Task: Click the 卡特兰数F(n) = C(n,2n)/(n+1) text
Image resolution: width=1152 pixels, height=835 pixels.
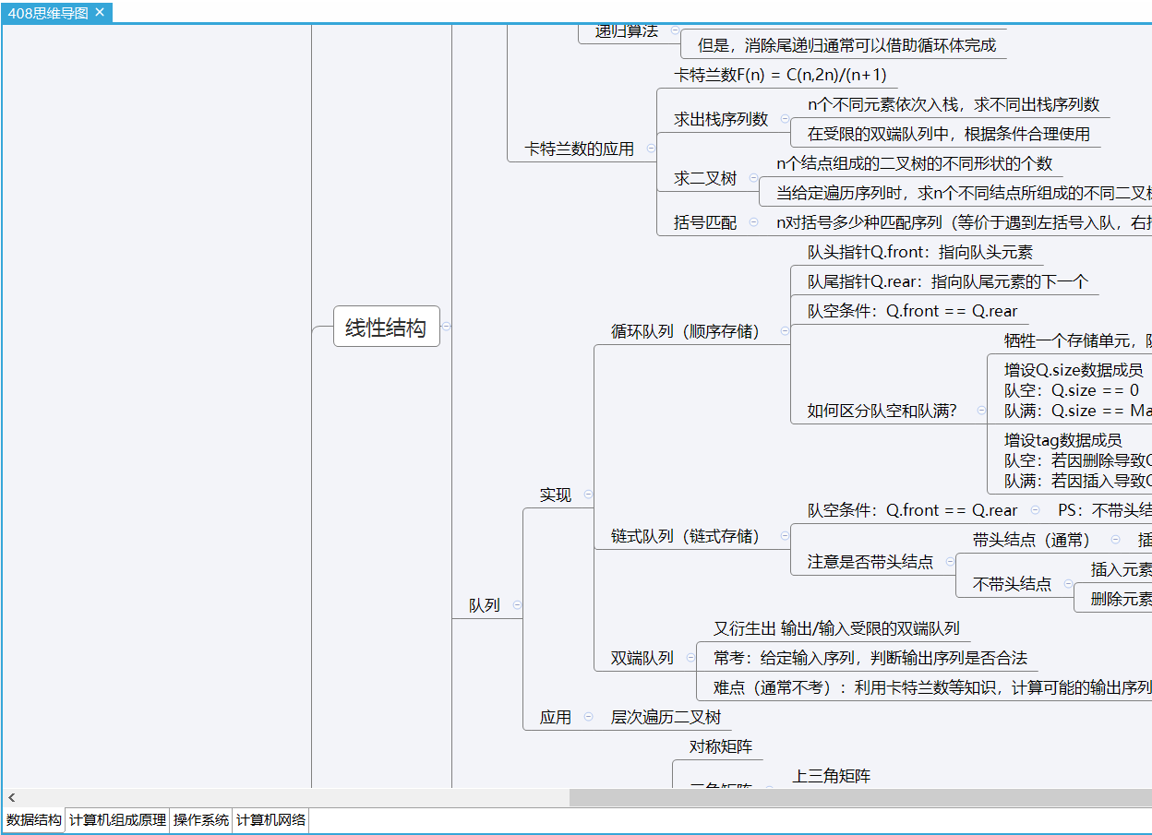Action: (780, 75)
